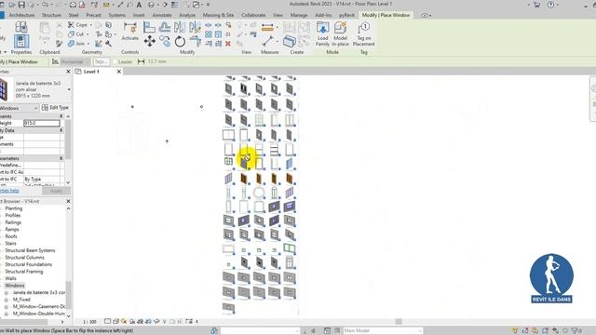
Task: Close the Level 1 view tab
Action: tap(118, 72)
